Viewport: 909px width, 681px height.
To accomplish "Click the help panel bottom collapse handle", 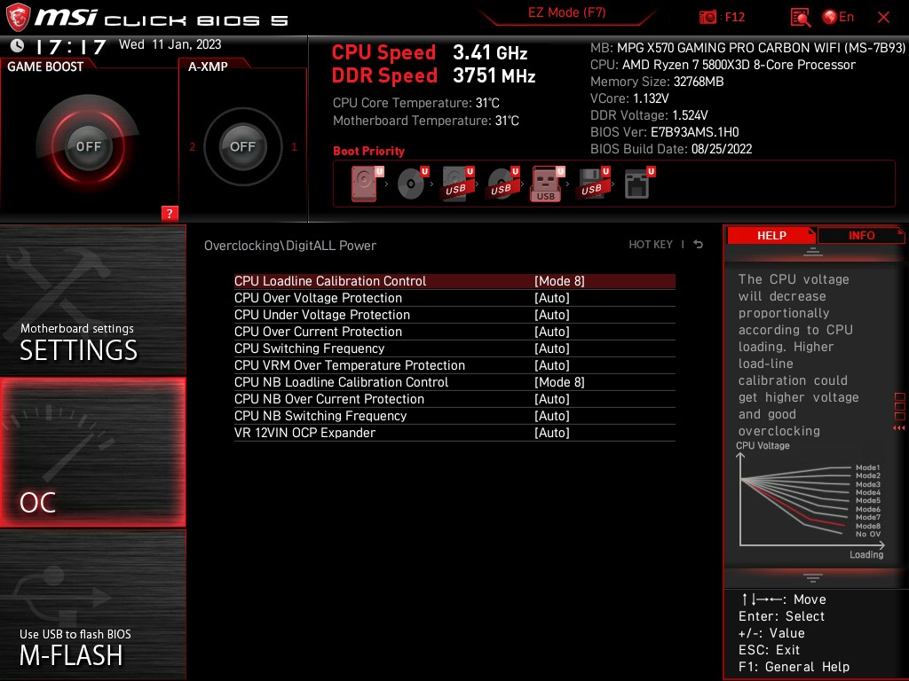I will [813, 577].
